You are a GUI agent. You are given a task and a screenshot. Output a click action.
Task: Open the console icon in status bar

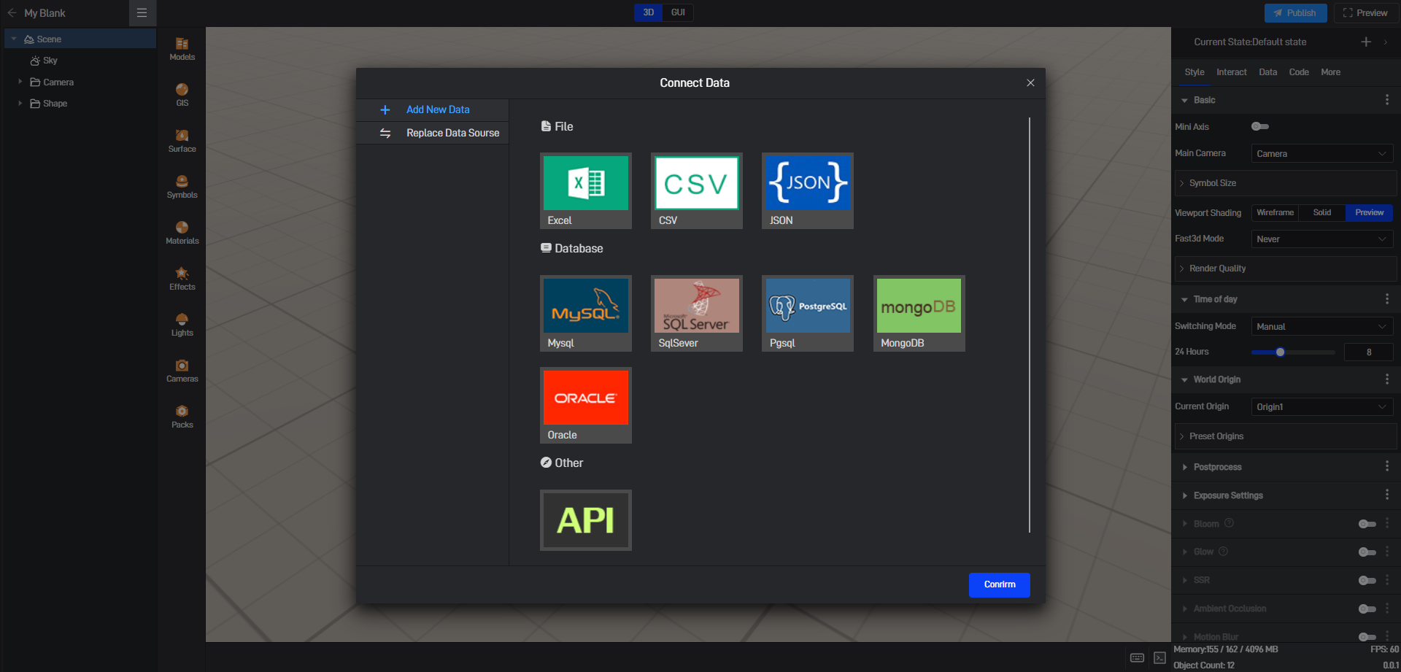pyautogui.click(x=1159, y=657)
